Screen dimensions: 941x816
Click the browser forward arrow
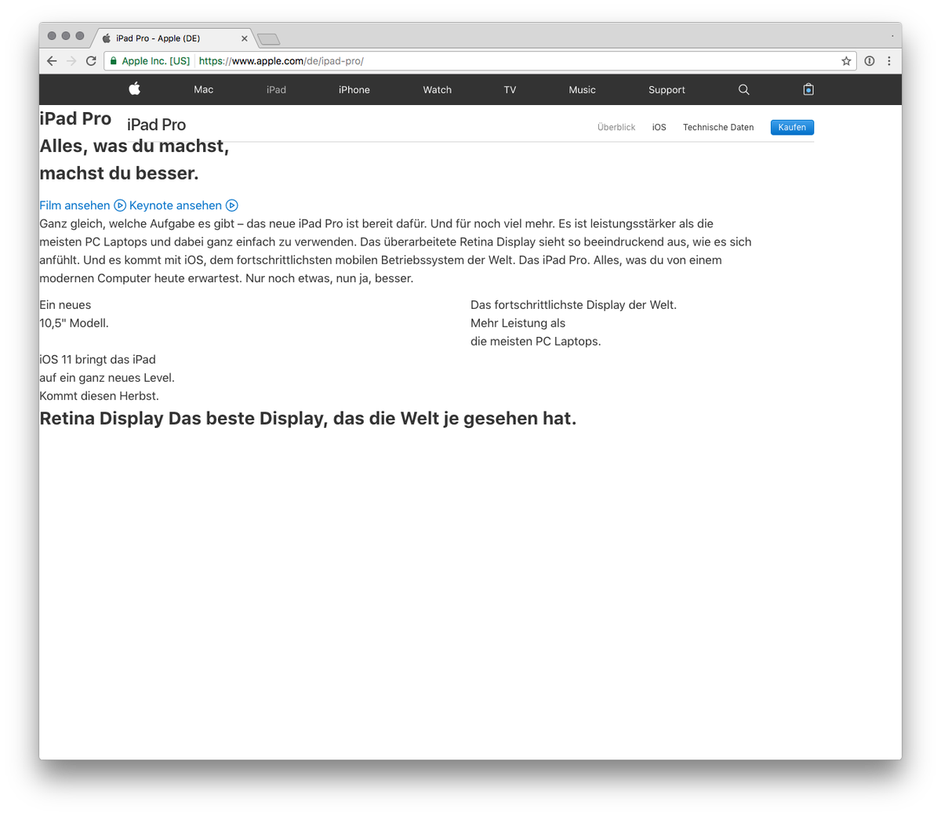click(x=71, y=61)
